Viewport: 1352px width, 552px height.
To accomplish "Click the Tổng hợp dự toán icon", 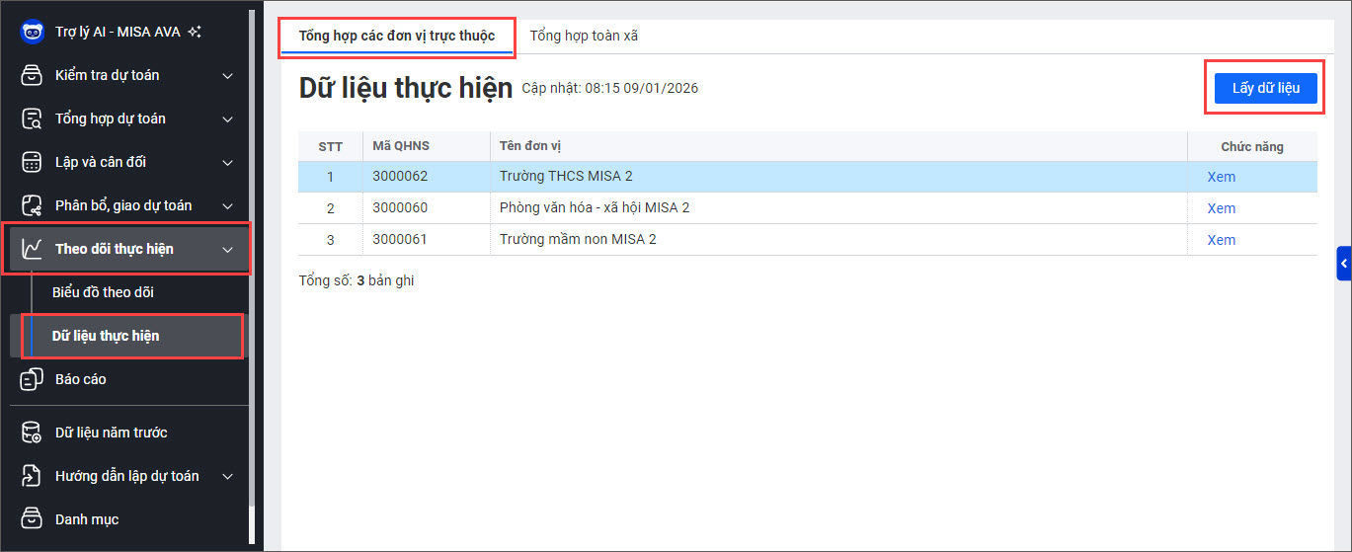I will (x=33, y=118).
